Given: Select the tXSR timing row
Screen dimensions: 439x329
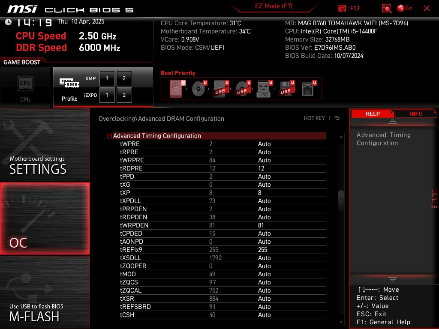Looking at the screenshot, I should (223, 299).
